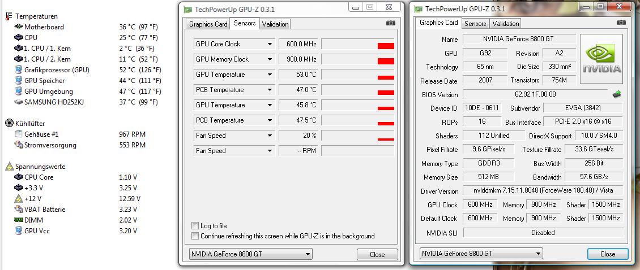Viewport: 640px width, 270px height.
Task: Click the BIOS save chip icon
Action: [x=617, y=94]
